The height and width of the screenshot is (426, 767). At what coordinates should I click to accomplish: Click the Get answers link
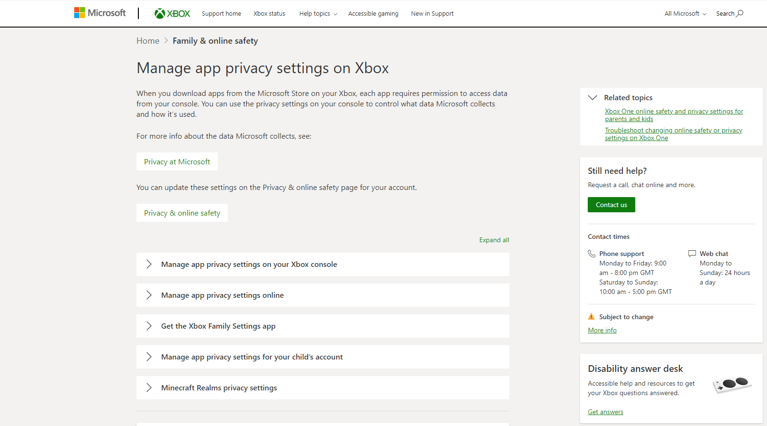tap(605, 412)
